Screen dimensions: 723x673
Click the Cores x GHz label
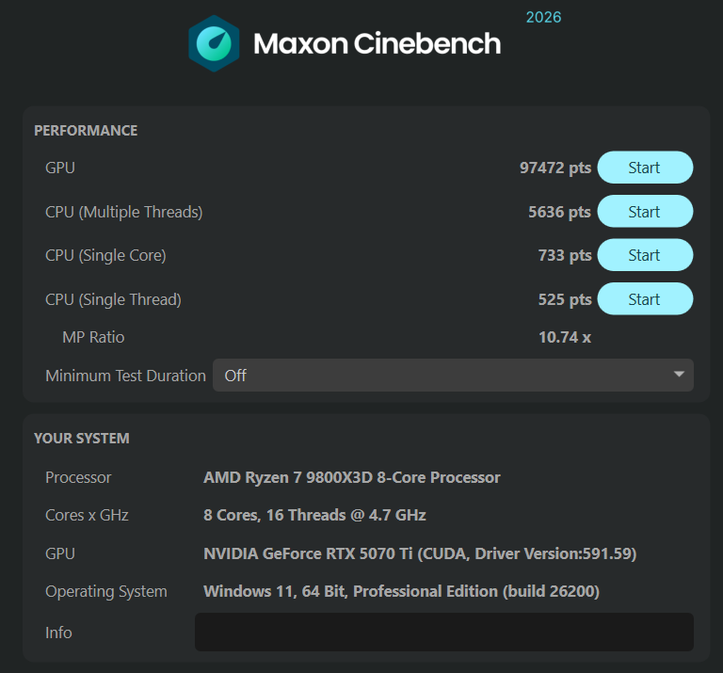click(x=87, y=516)
